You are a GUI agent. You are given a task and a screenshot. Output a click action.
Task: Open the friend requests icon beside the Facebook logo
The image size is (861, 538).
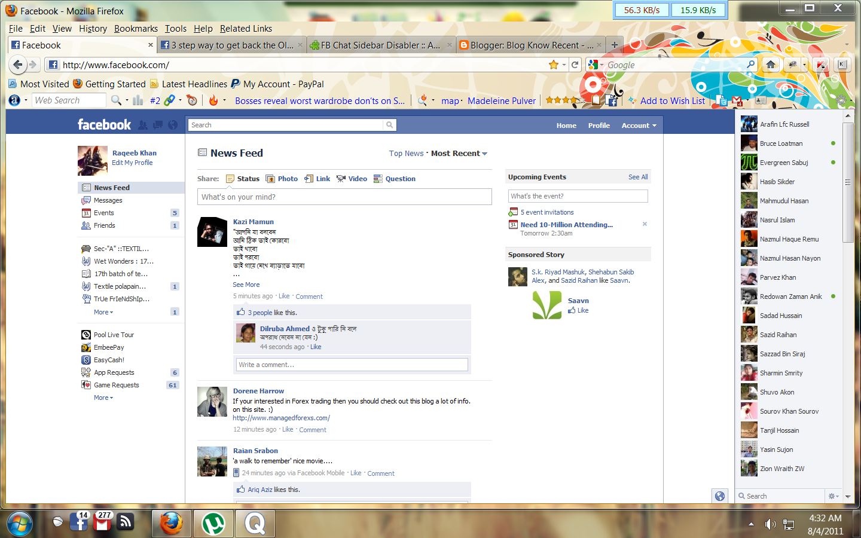click(143, 126)
